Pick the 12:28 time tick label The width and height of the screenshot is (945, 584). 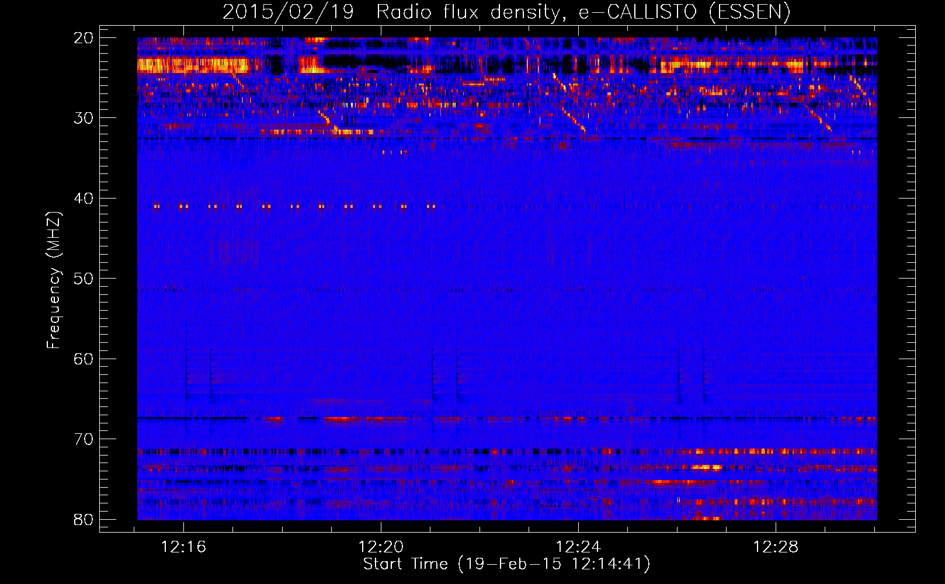(x=776, y=547)
